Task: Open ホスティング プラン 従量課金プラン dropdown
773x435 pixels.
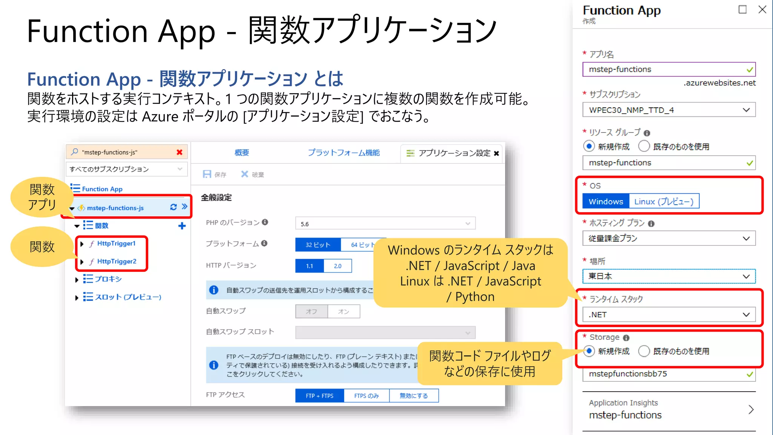Action: point(669,238)
